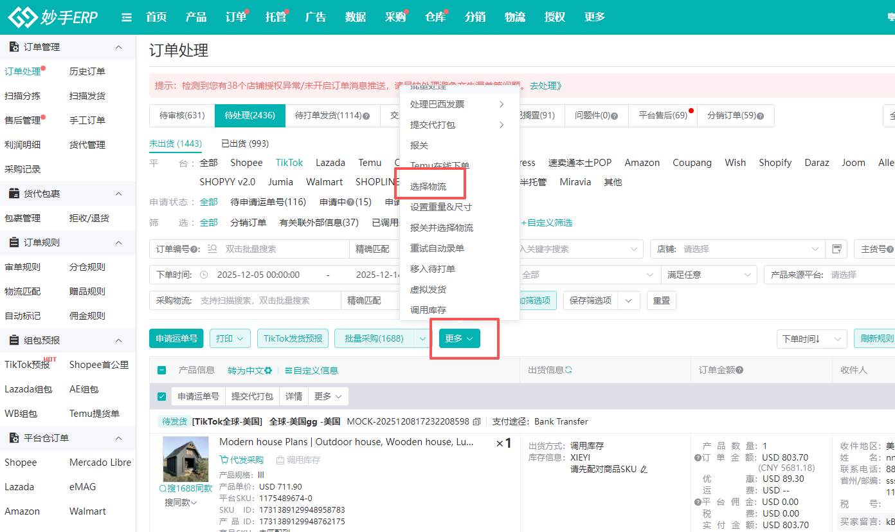
Task: Uncheck the order row checkbox beside 申请运单号
Action: pos(161,396)
